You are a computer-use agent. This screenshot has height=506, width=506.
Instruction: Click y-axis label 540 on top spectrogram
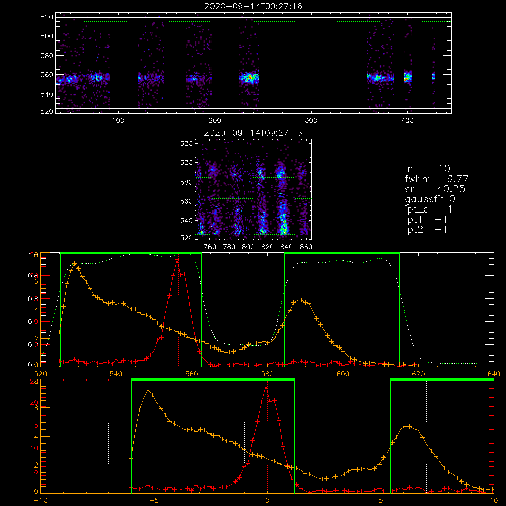(x=47, y=94)
